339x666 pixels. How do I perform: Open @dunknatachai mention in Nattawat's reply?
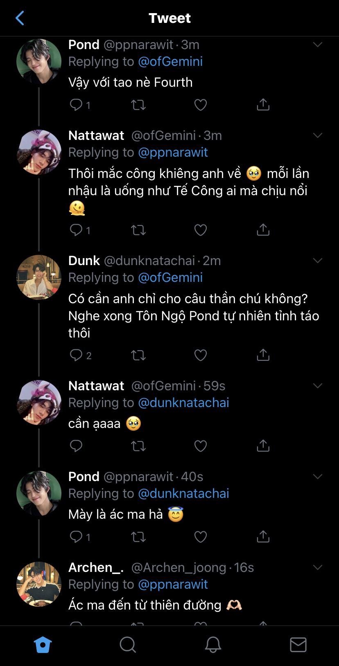[x=183, y=403]
